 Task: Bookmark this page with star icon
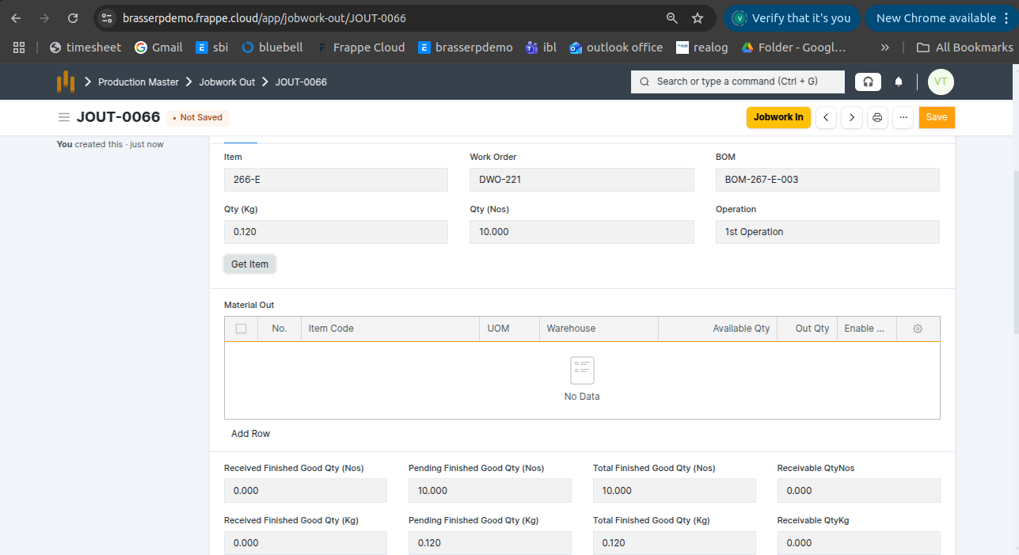click(x=698, y=18)
